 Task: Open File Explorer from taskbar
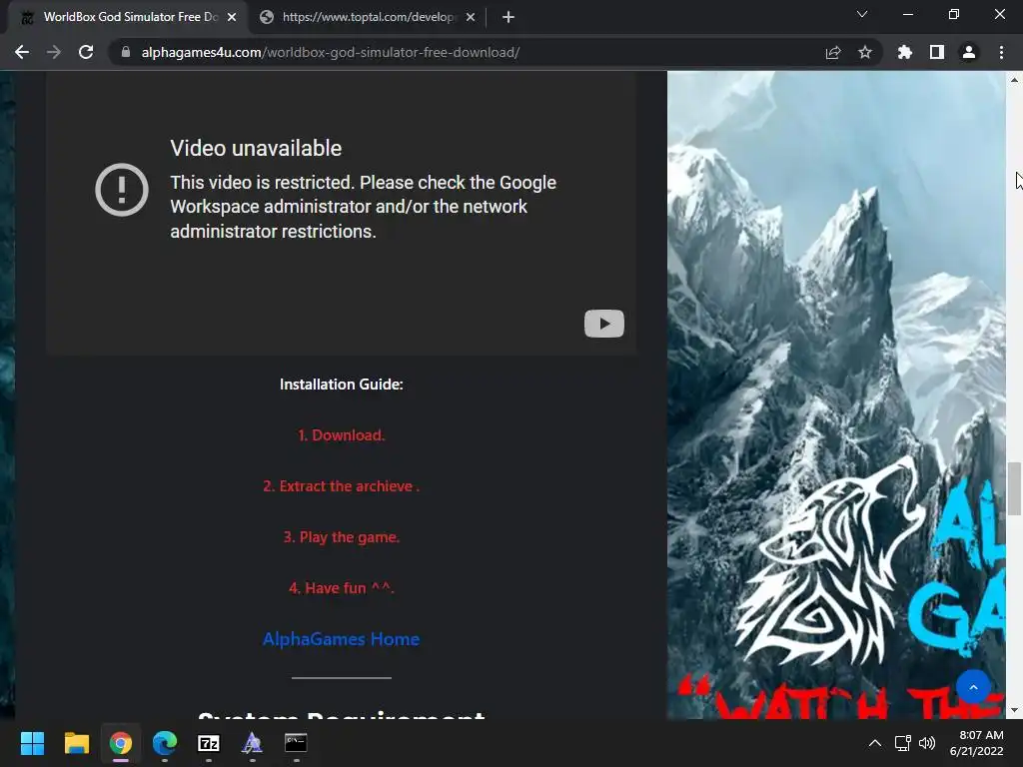coord(76,743)
